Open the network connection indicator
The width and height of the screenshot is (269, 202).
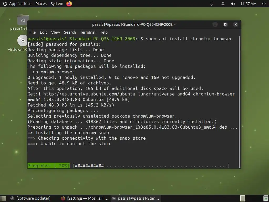pos(212,4)
